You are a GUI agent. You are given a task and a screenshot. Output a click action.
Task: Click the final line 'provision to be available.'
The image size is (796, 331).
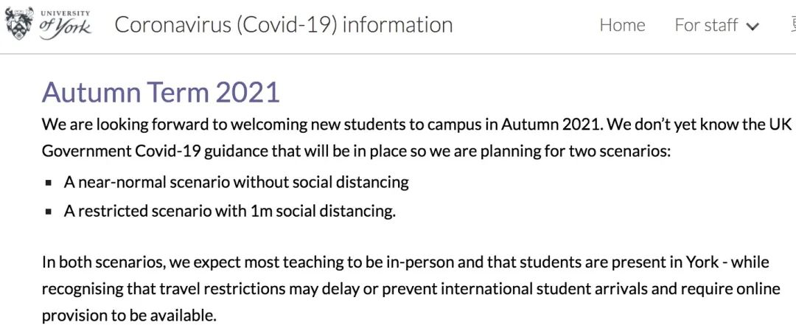[x=129, y=316]
